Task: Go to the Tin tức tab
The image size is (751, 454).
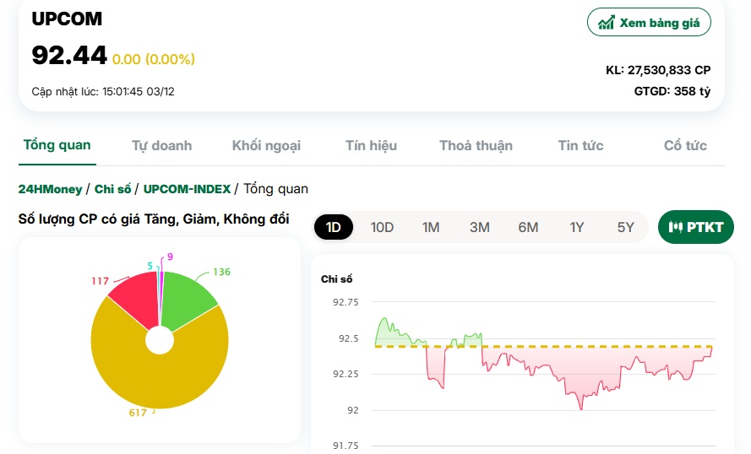Action: point(580,145)
